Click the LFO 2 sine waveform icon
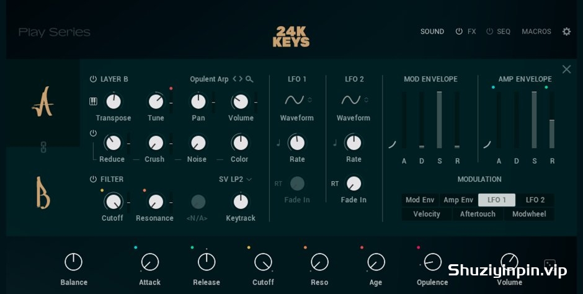Image resolution: width=583 pixels, height=294 pixels. coord(350,100)
